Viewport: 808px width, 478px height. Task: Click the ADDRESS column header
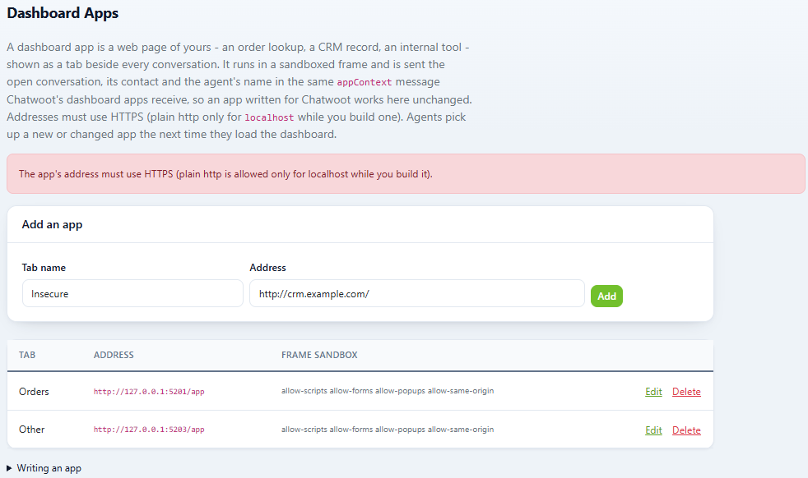click(x=114, y=355)
